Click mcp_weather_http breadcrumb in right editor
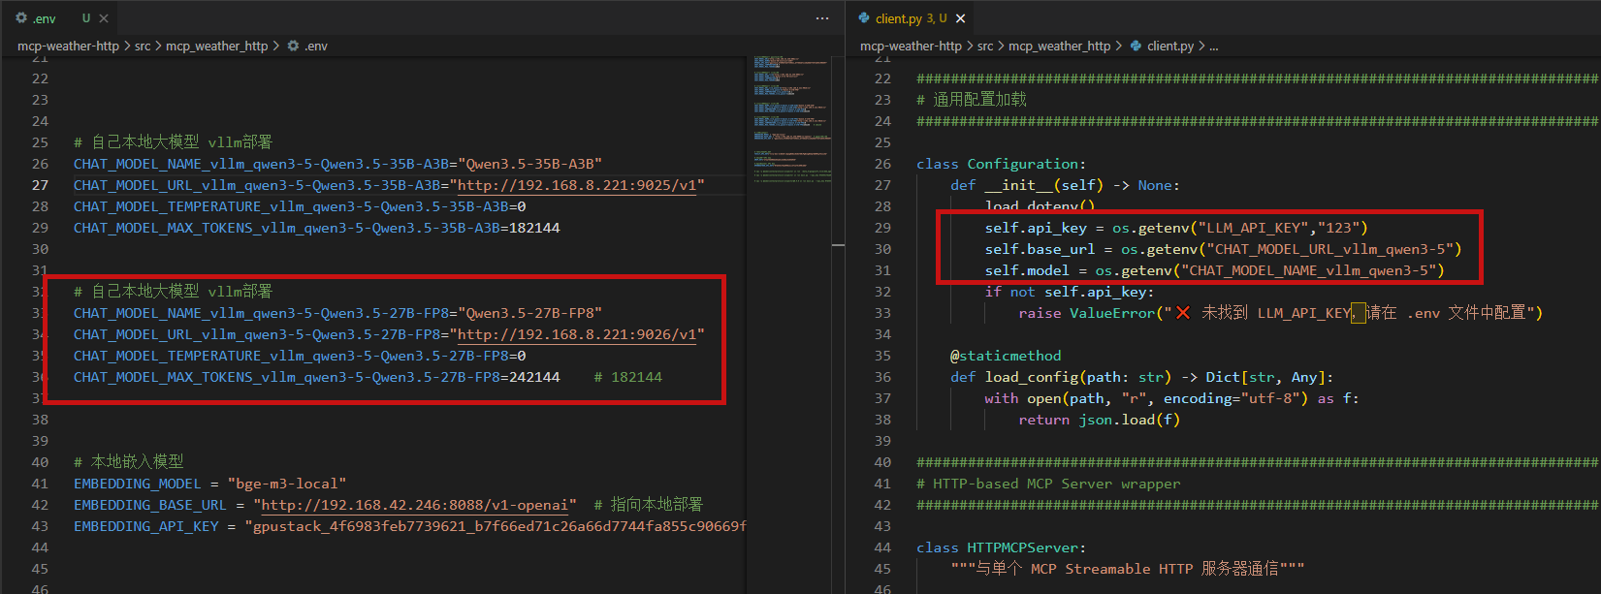Screen dimensions: 1601x594 [x=1059, y=46]
